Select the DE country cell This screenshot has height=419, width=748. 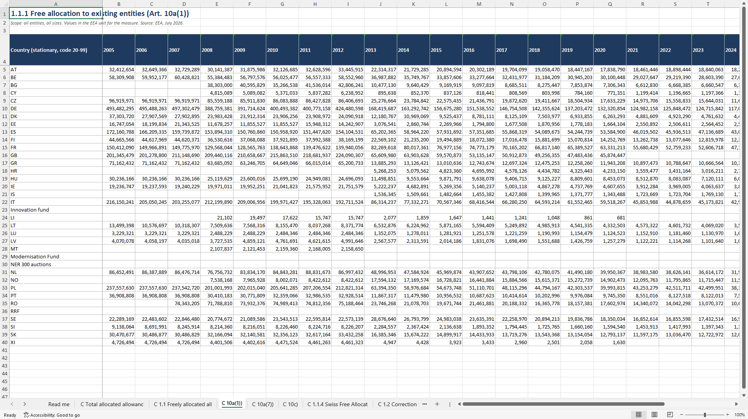tap(56, 109)
